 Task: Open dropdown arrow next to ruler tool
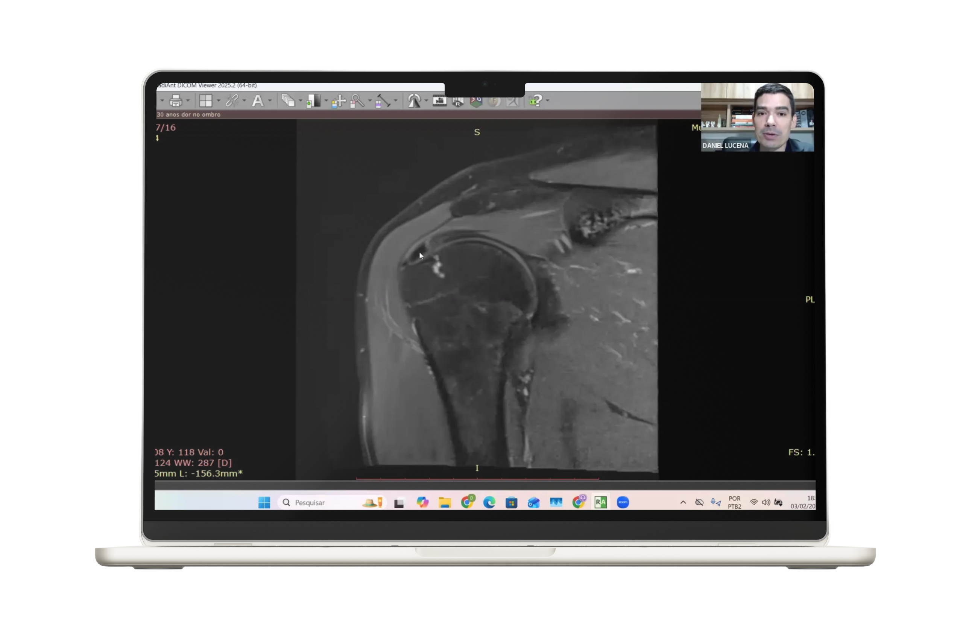[395, 100]
